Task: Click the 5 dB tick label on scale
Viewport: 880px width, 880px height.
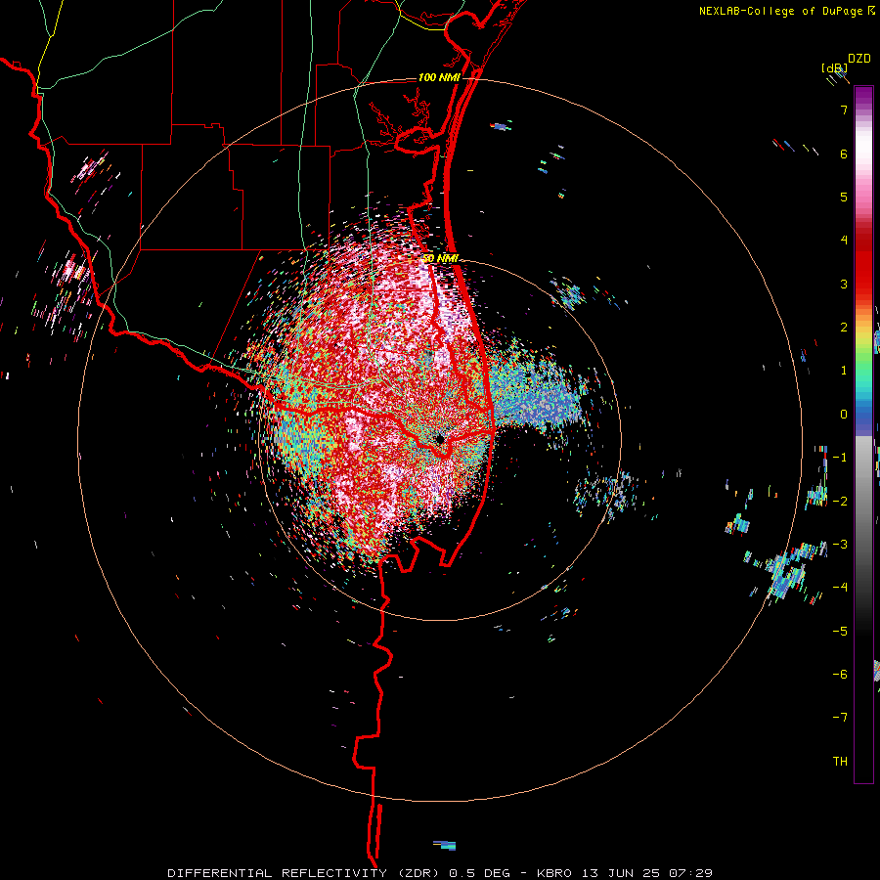Action: pyautogui.click(x=844, y=197)
